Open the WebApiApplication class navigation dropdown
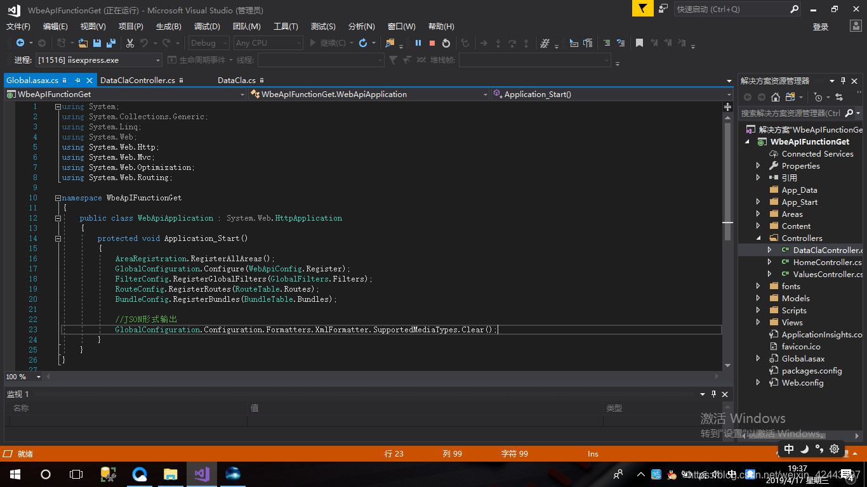This screenshot has height=487, width=867. point(369,94)
